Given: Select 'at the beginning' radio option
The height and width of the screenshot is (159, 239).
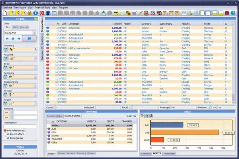Looking at the screenshot, I should pos(5,139).
